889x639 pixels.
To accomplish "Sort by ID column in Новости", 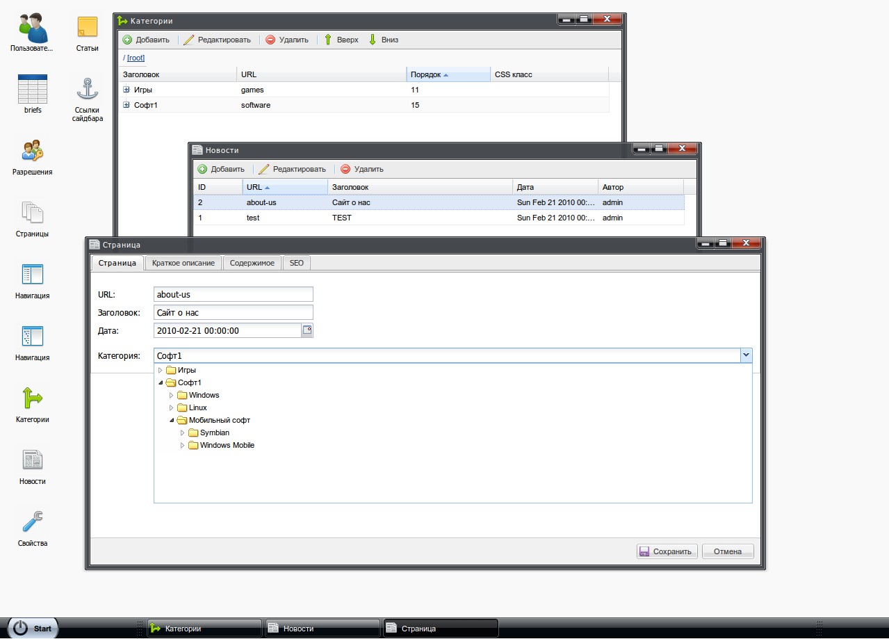I will pos(218,187).
